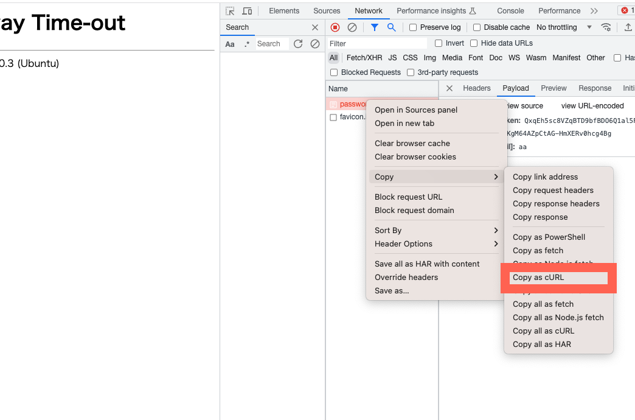Open network conditions wifi icon
Image resolution: width=635 pixels, height=420 pixels.
click(606, 27)
